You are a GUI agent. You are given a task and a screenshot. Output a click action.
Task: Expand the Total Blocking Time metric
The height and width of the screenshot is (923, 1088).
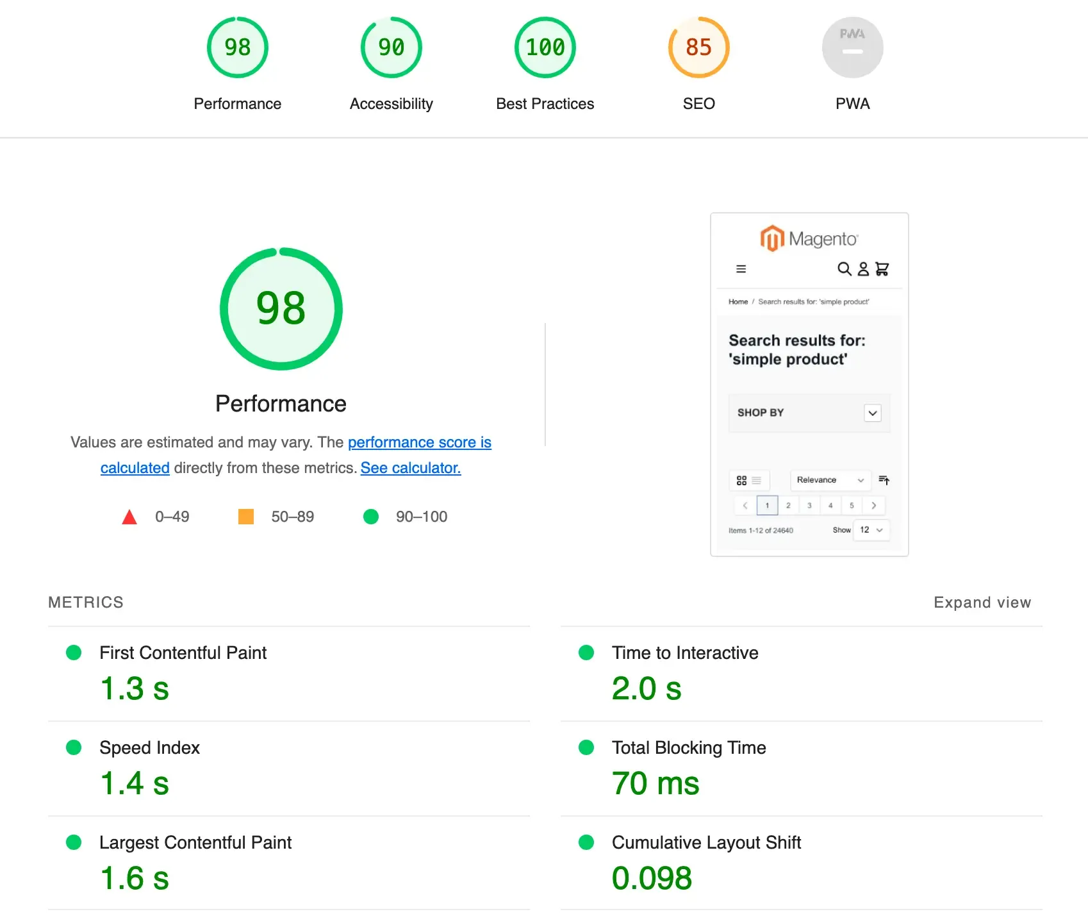coord(688,747)
